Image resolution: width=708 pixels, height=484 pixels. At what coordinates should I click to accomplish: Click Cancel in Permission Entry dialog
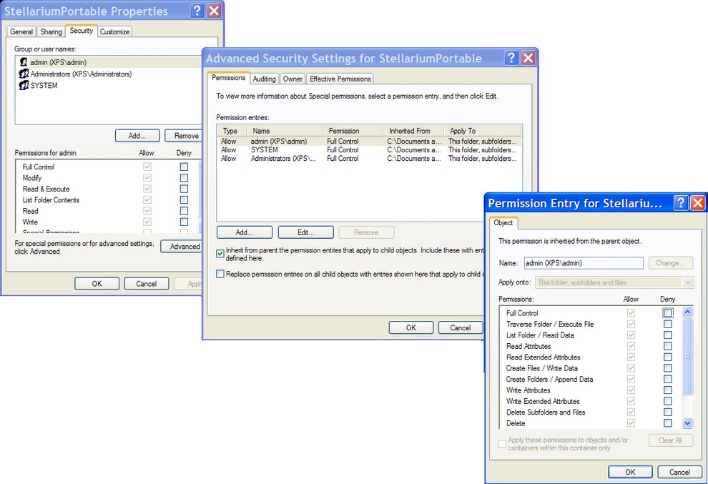(679, 472)
